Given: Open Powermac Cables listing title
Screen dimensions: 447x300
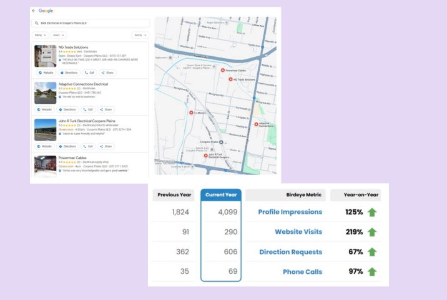Looking at the screenshot, I should [72, 157].
